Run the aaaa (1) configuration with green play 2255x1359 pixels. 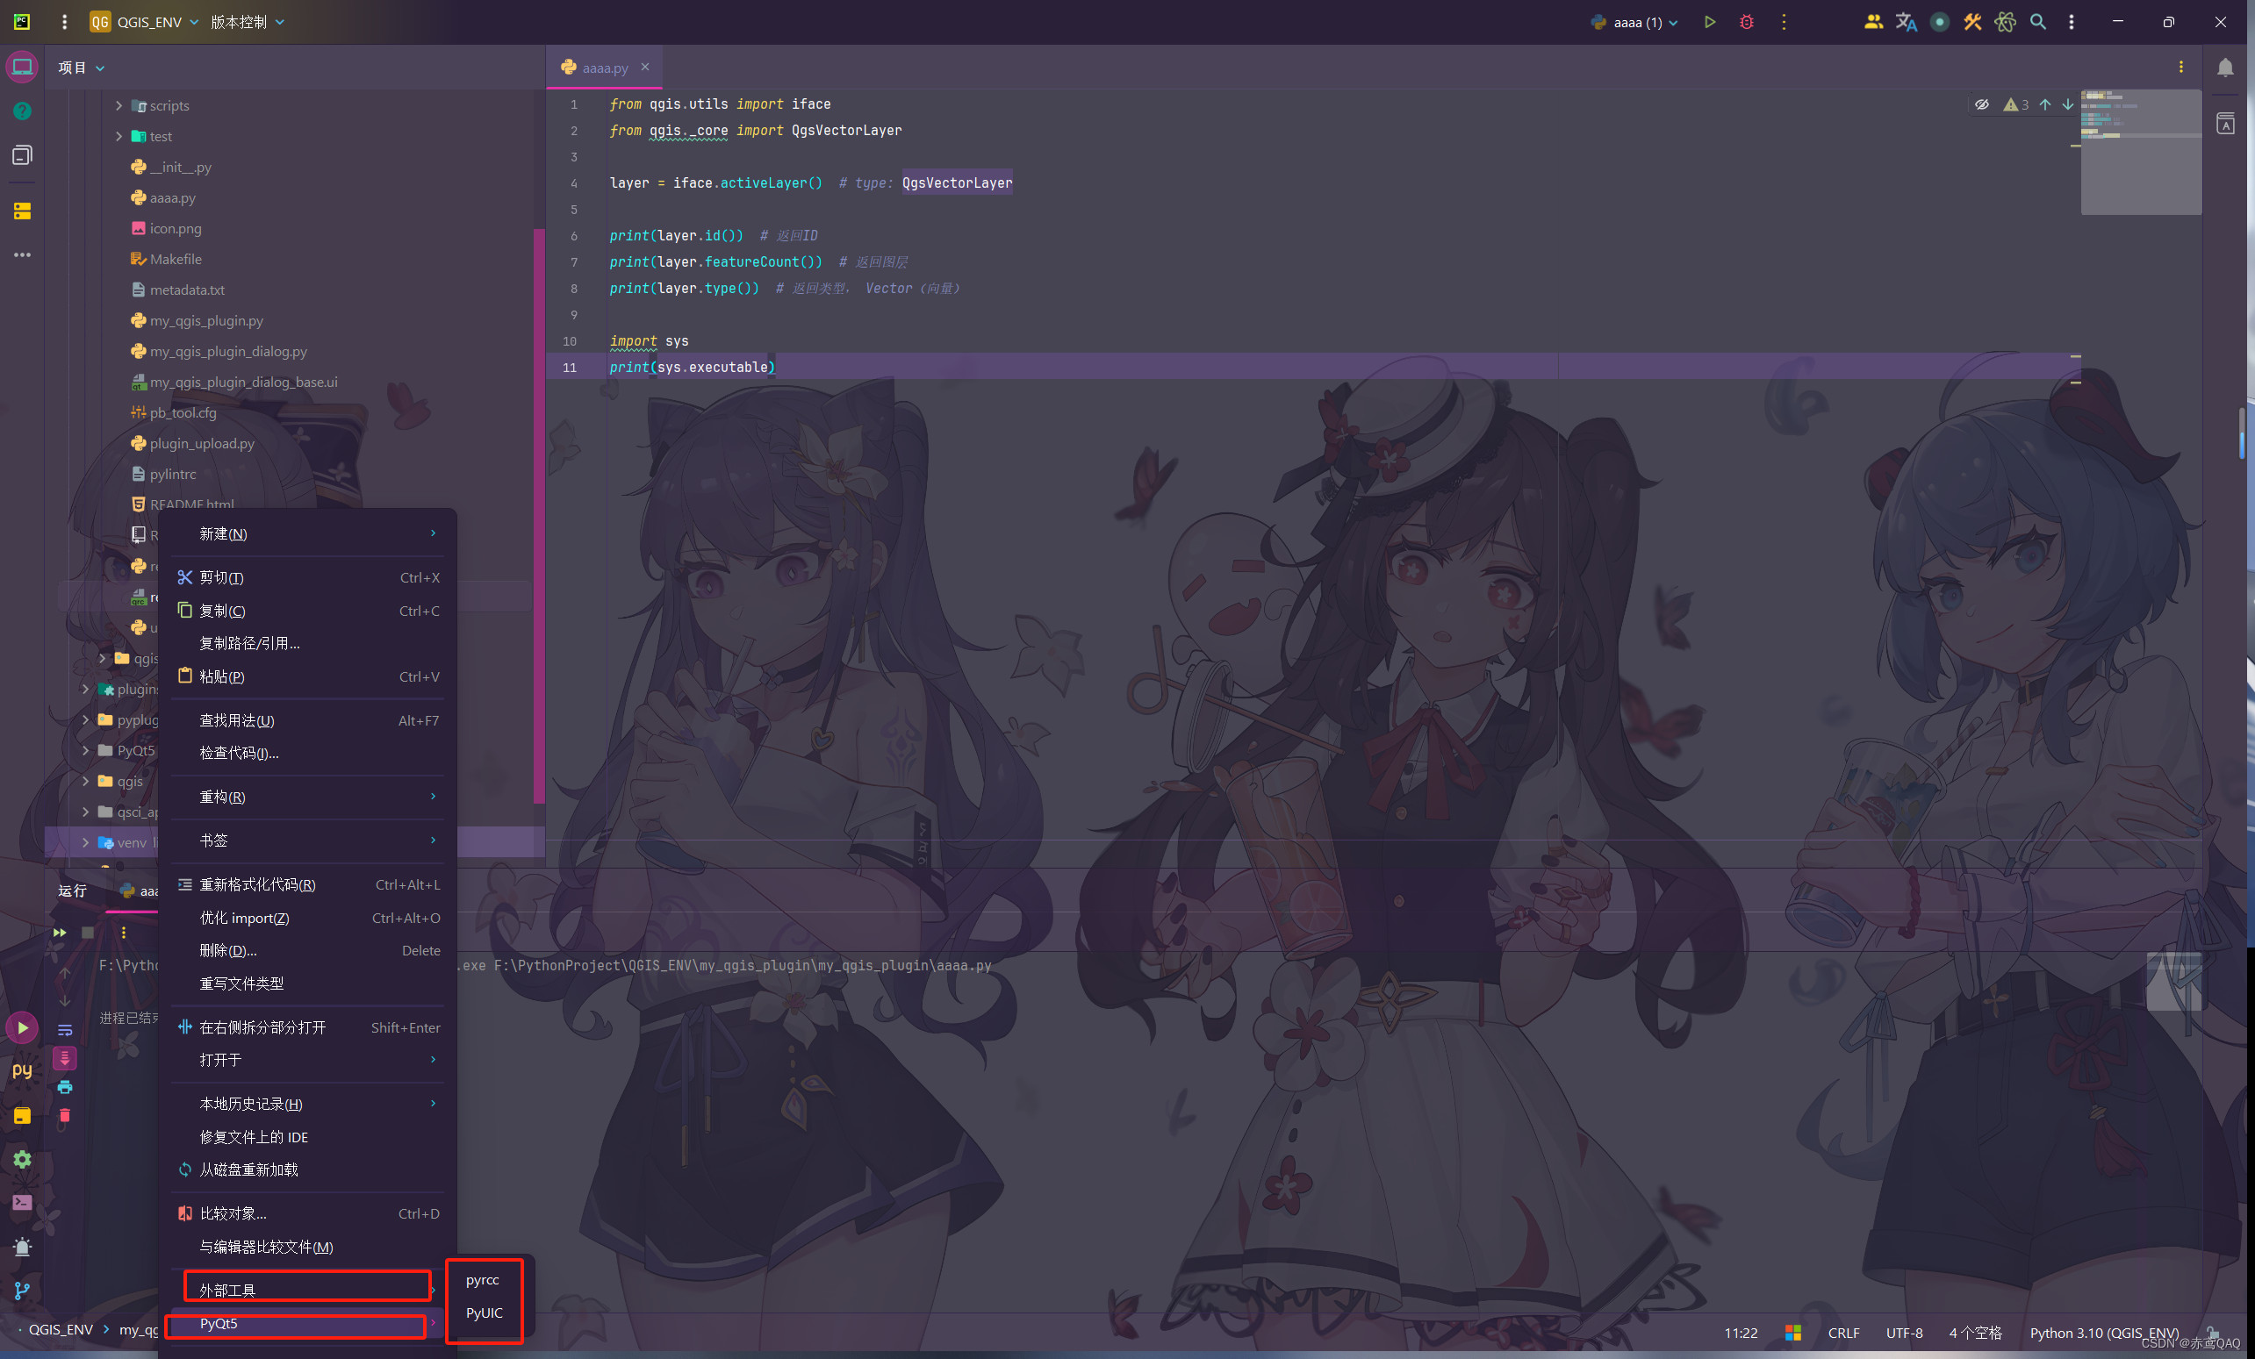tap(1710, 22)
